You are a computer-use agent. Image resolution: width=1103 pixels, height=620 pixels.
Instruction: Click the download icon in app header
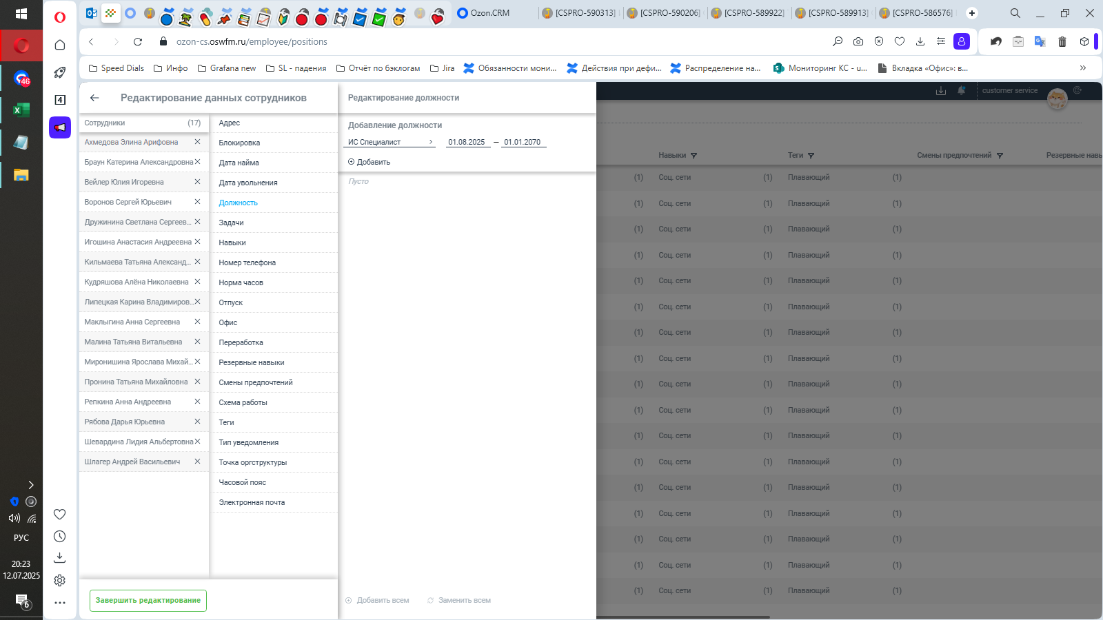coord(941,90)
